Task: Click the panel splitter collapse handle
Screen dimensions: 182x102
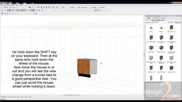Action: pos(144,54)
